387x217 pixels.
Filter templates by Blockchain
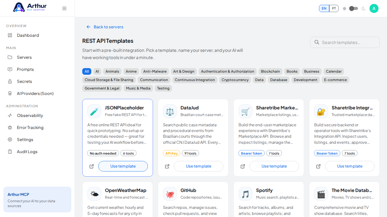tap(270, 71)
